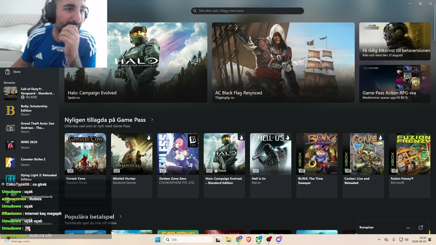Open Bully: Scholarship Edition icon in sidebar
436x245 pixels.
point(11,111)
